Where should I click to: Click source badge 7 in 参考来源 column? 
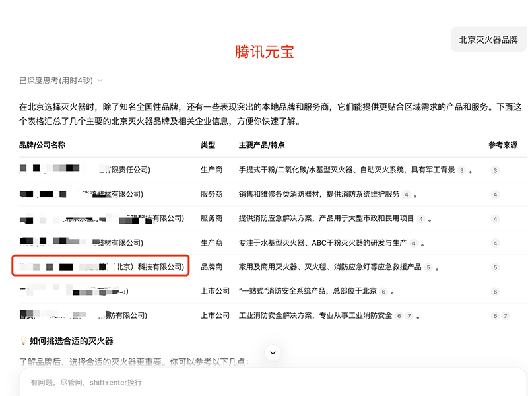[x=505, y=315]
